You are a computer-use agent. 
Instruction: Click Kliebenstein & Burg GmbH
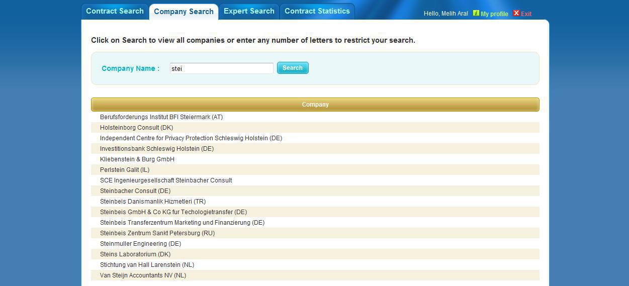click(137, 159)
